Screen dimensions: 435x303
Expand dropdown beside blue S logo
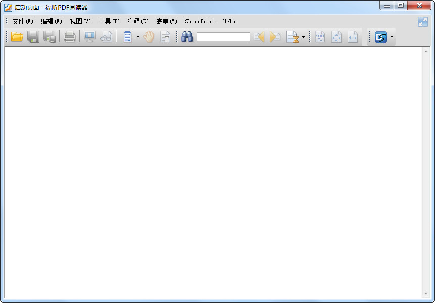coord(392,37)
